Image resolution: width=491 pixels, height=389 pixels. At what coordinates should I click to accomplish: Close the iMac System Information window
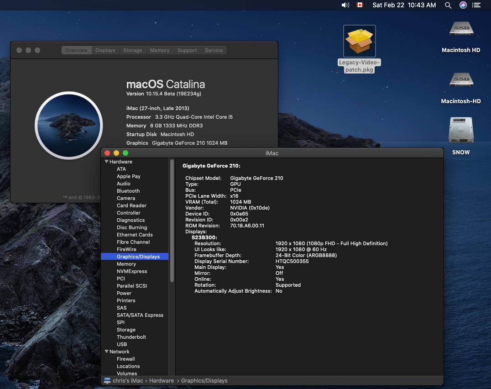107,153
